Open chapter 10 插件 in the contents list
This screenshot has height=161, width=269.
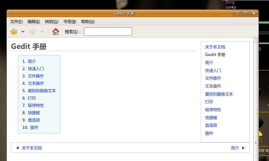tap(34, 128)
